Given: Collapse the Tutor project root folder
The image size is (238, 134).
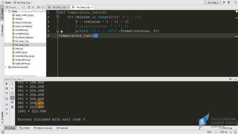Looking at the screenshot, I should 6,11.
